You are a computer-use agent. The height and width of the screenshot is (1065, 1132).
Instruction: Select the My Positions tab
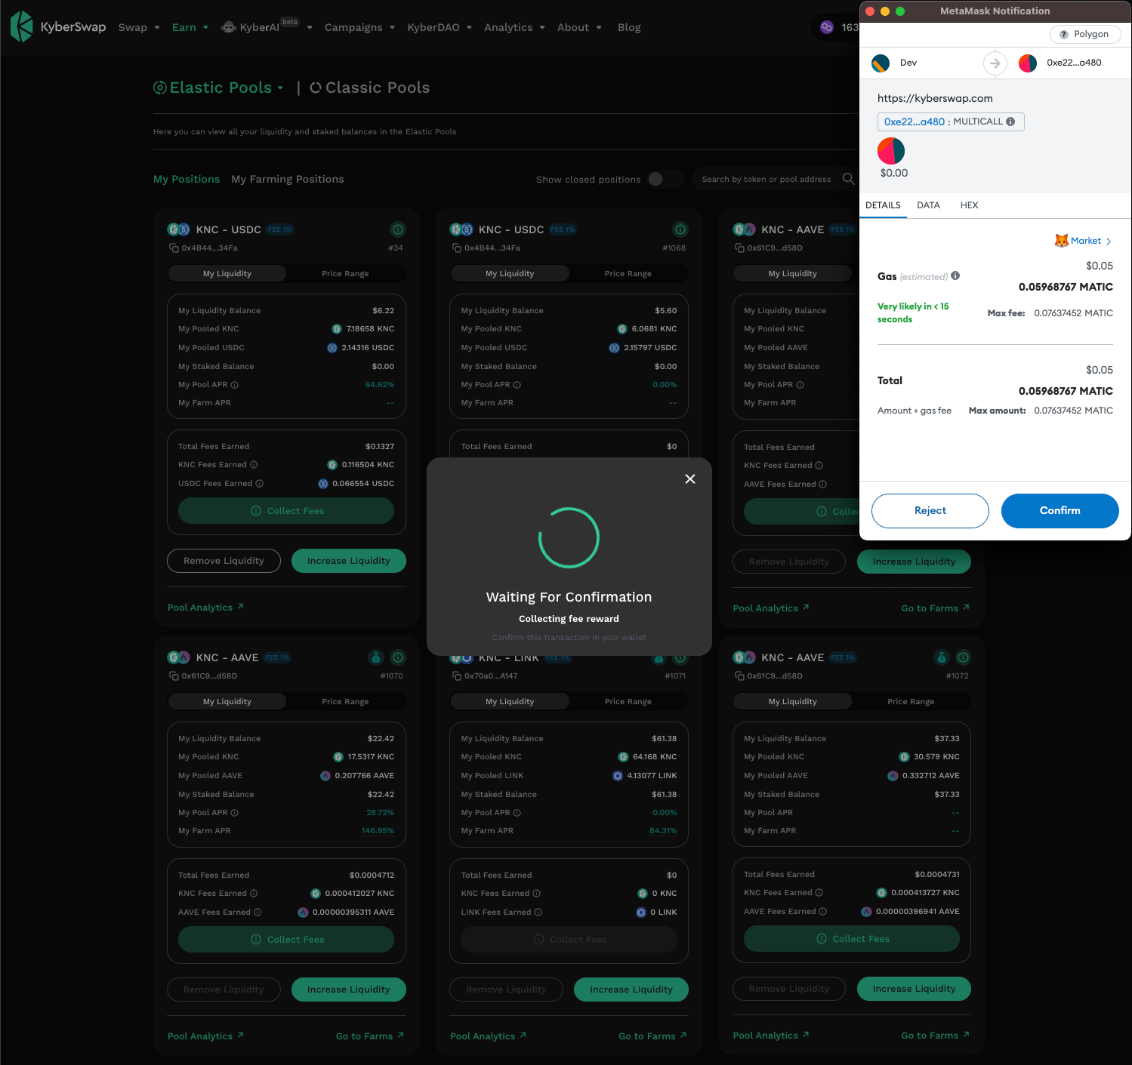point(187,179)
